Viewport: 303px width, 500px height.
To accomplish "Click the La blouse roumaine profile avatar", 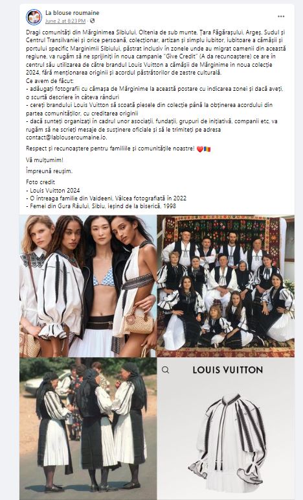I will 34,18.
